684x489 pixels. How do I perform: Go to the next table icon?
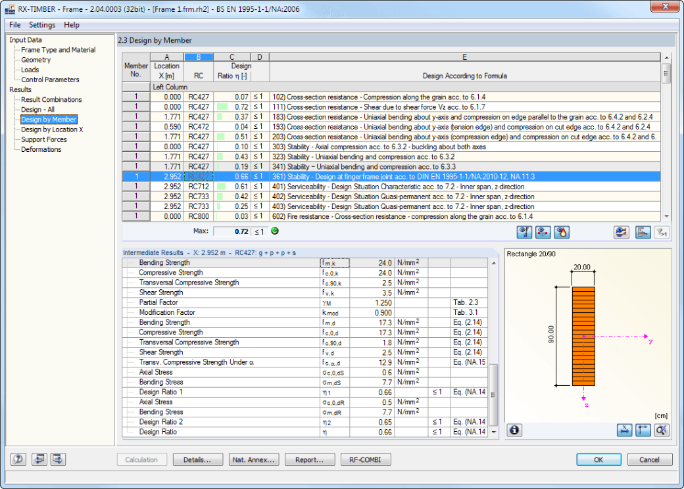tap(58, 459)
